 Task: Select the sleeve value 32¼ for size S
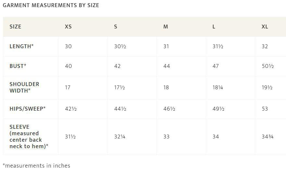120,137
